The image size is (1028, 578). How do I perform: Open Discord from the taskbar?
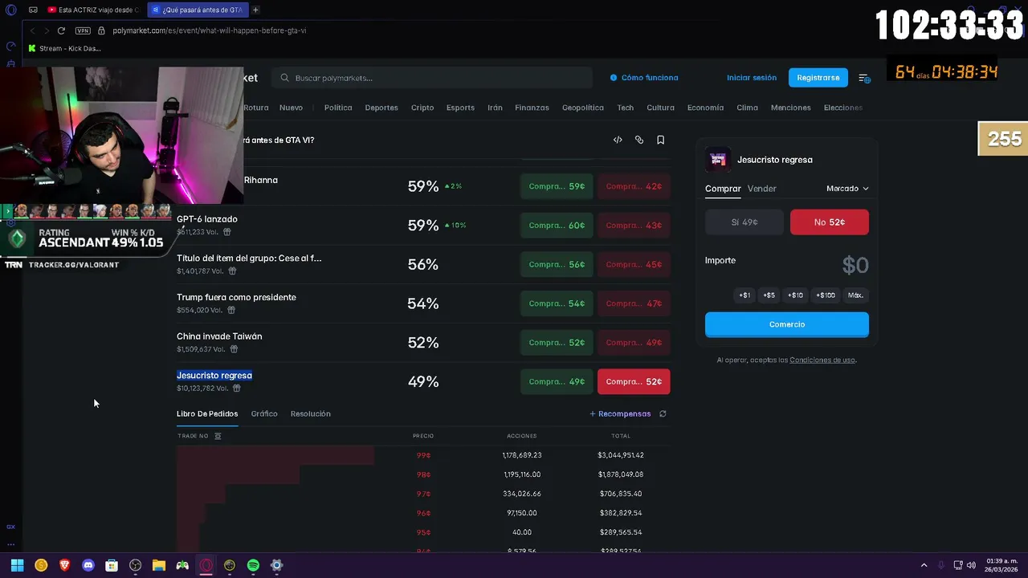click(x=88, y=565)
